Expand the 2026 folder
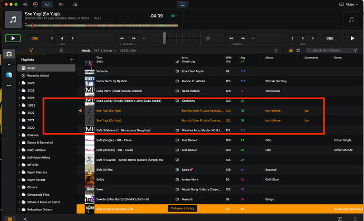The image size is (364, 221). click(x=20, y=83)
